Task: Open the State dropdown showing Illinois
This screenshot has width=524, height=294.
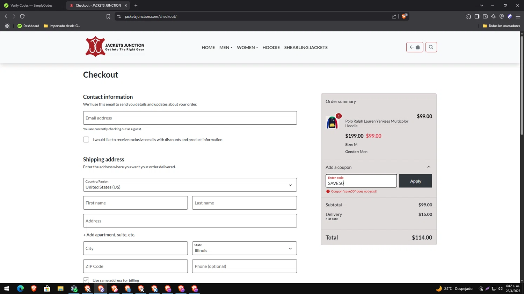Action: (244, 248)
